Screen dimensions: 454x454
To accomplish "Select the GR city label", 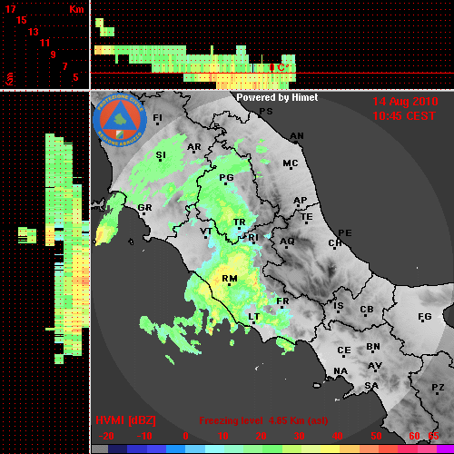I will 144,208.
